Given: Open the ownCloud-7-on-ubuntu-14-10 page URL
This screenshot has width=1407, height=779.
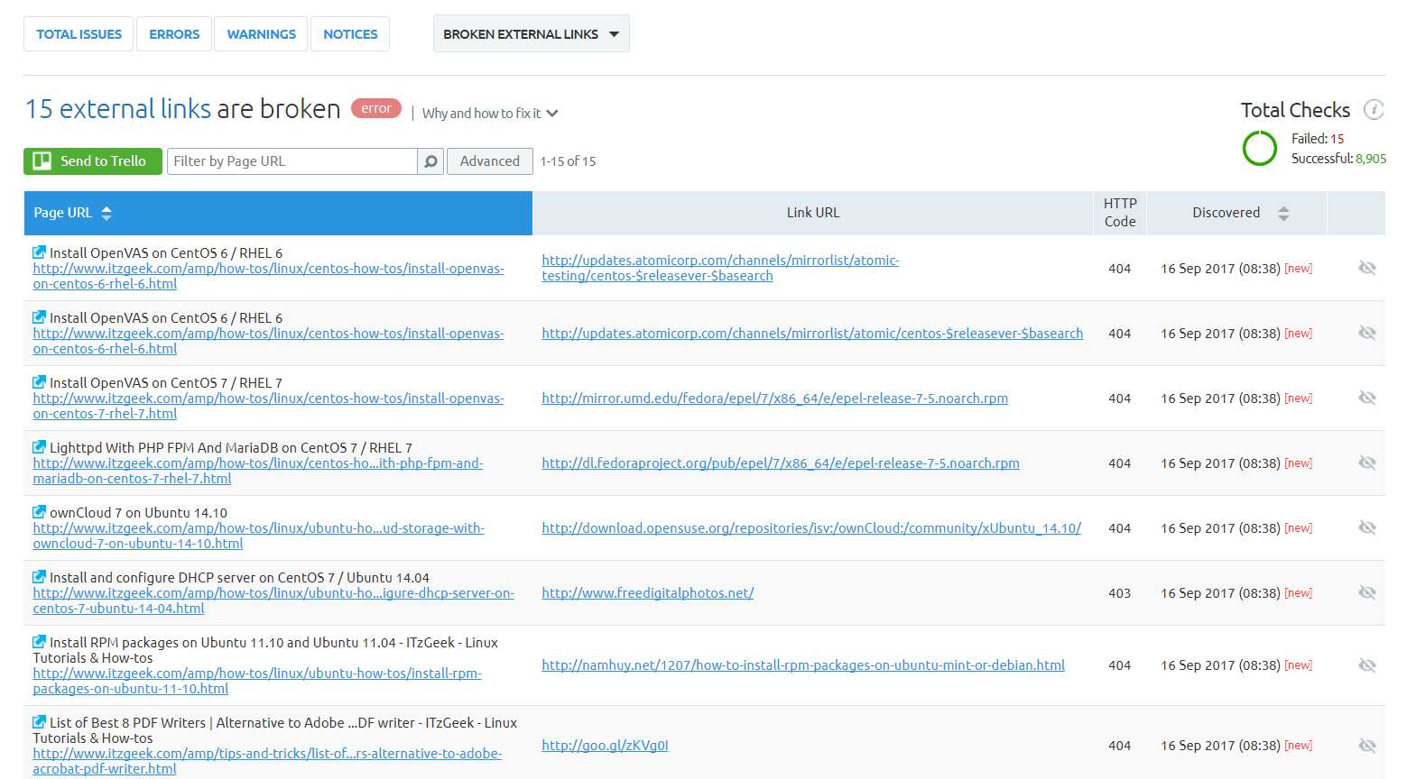Looking at the screenshot, I should (x=258, y=536).
